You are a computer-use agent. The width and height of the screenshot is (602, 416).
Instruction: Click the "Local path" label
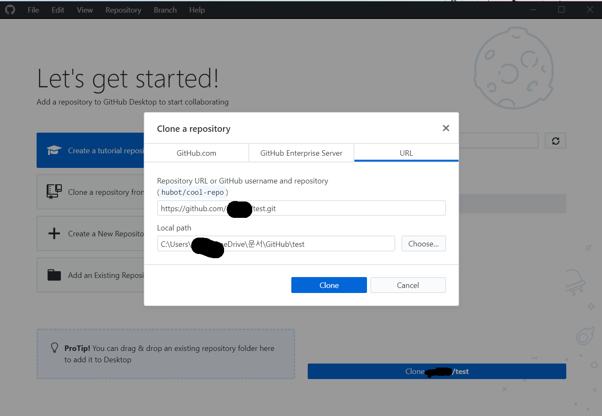click(174, 228)
